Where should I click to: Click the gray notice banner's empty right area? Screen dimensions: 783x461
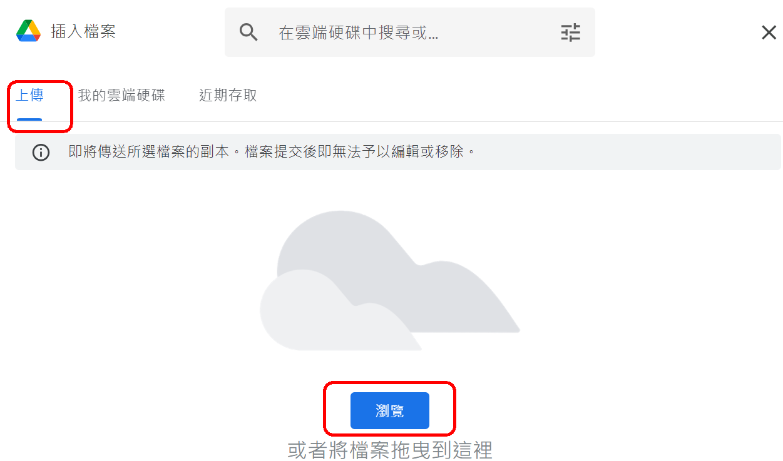(x=626, y=152)
